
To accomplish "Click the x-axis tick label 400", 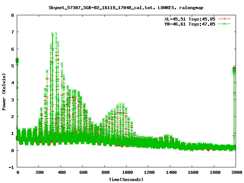I will (61, 172).
